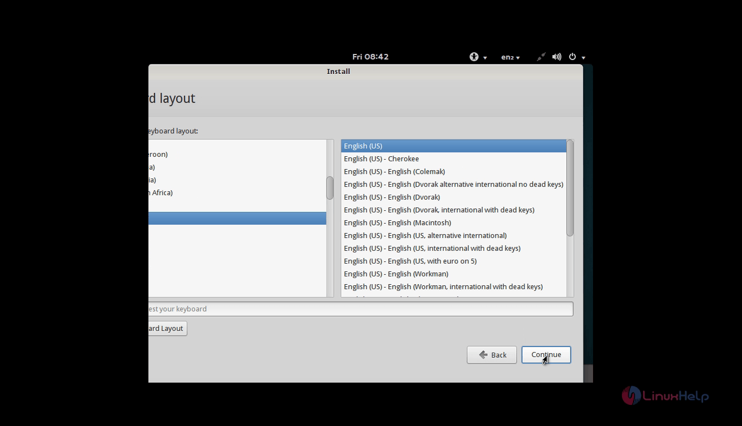742x426 pixels.
Task: Click the Detect Keyboard Layout button
Action: 167,328
